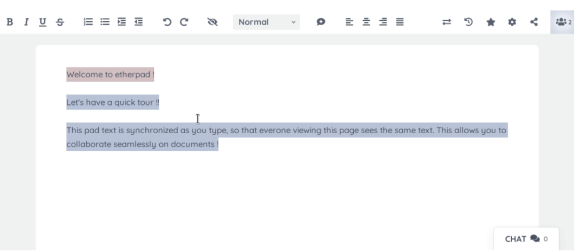This screenshot has width=577, height=251.
Task: Open import/export with arrows icon
Action: [x=447, y=22]
